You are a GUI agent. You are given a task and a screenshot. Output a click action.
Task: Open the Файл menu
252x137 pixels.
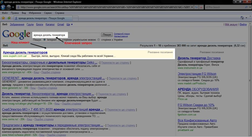click(x=5, y=13)
